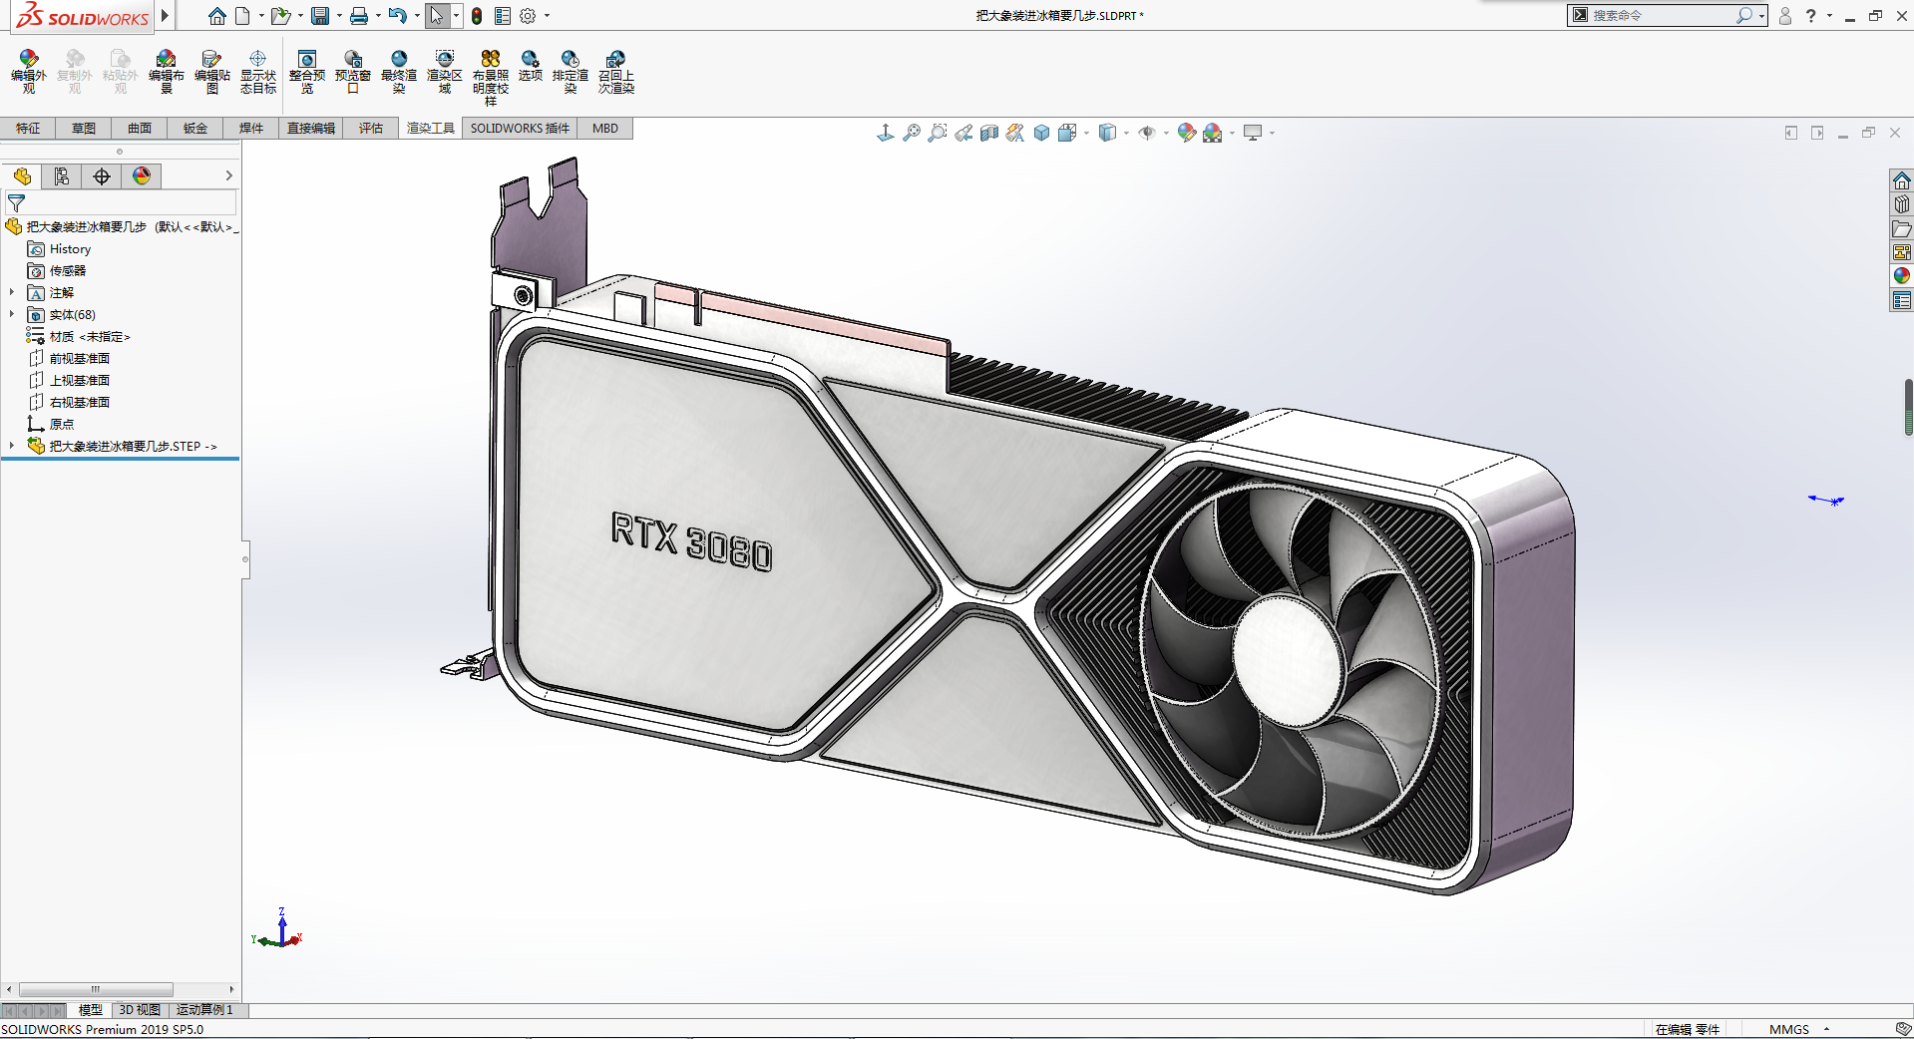This screenshot has height=1039, width=1914.
Task: Launch 整合预览 integrated preview
Action: pos(307,72)
